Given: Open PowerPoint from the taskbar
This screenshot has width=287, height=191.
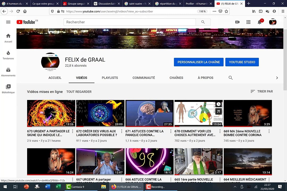Looking at the screenshot, I should point(26,187).
